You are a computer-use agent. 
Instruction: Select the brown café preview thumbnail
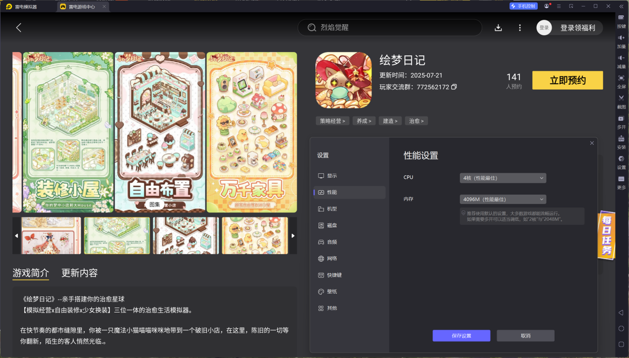pos(186,236)
